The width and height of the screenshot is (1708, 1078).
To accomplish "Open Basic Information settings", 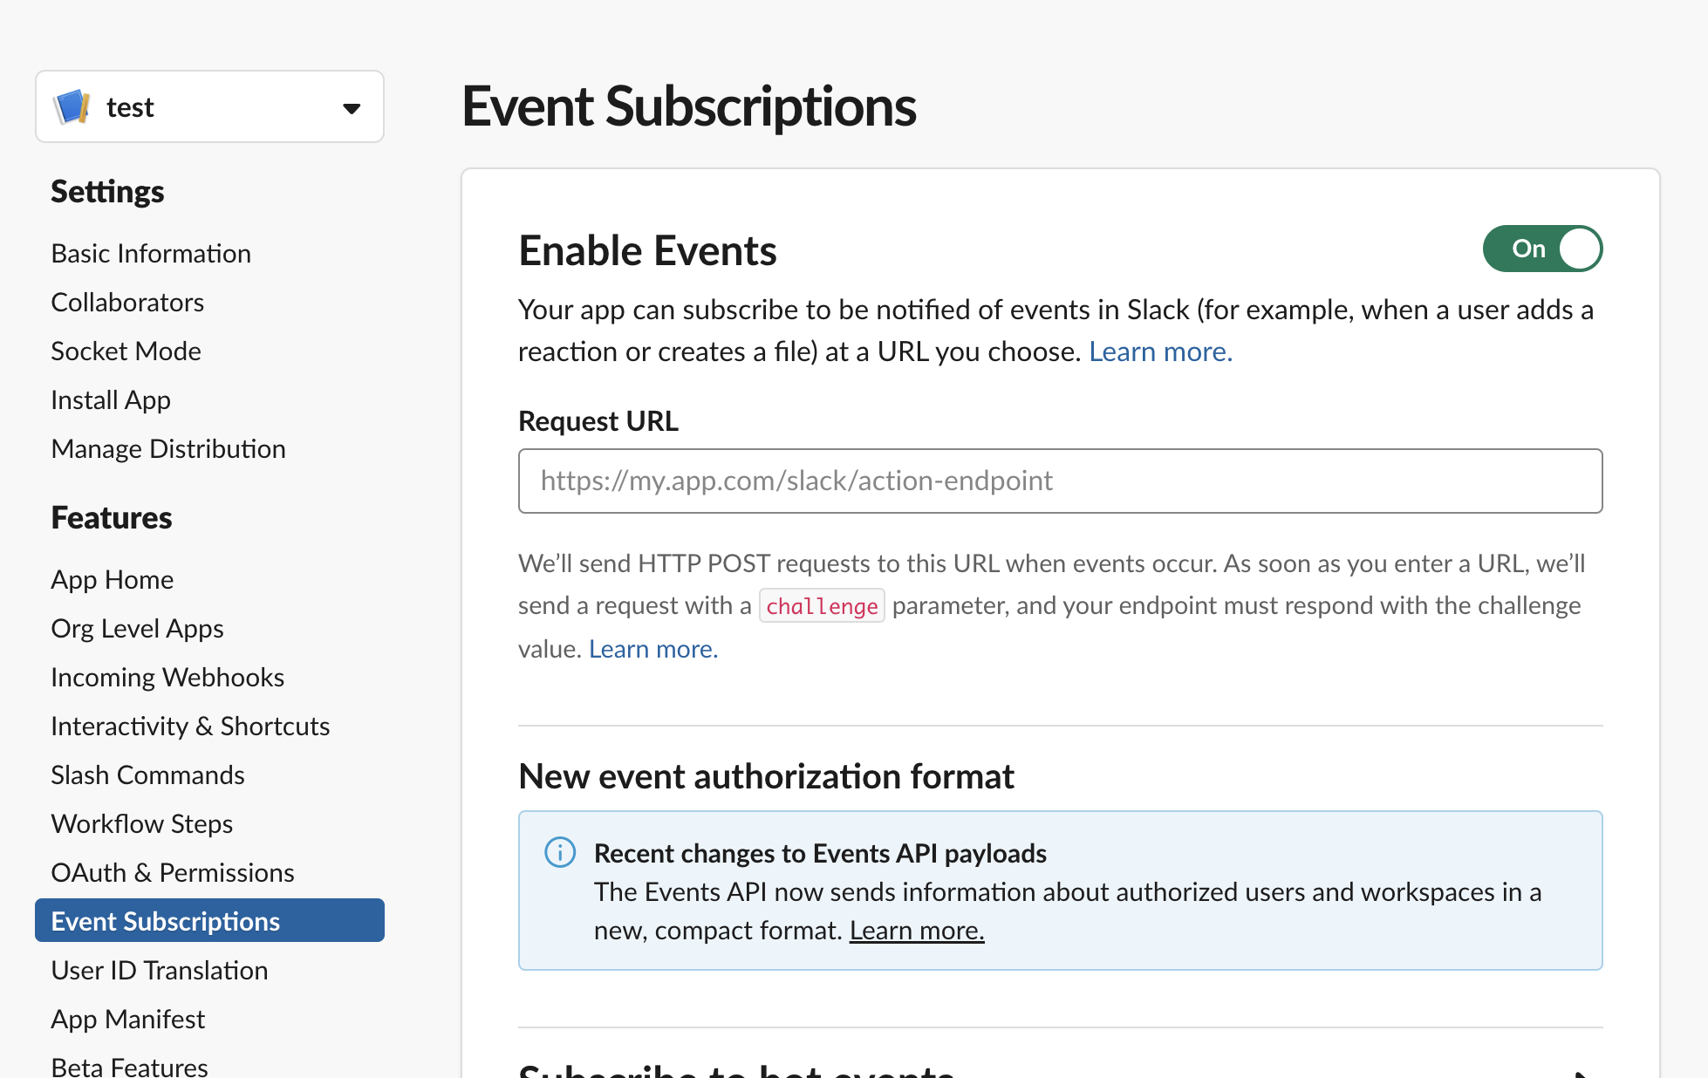I will pyautogui.click(x=150, y=253).
